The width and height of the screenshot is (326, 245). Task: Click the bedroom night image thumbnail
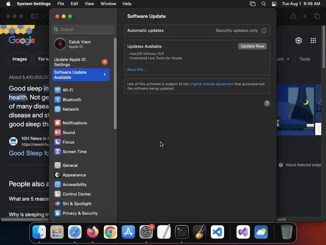coord(295,110)
